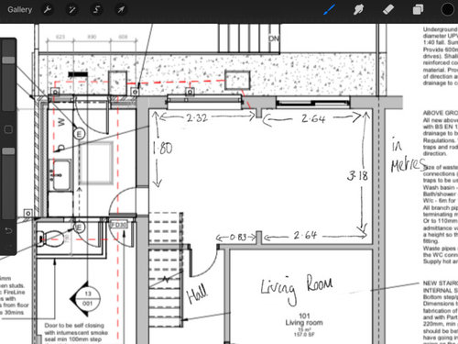The image size is (458, 344).
Task: Open the Gallery
Action: click(x=20, y=10)
